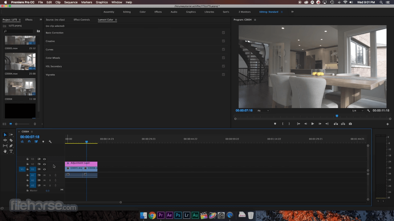394x221 pixels.
Task: Click the timeline horizontal zoom scrollbar
Action: [x=70, y=202]
